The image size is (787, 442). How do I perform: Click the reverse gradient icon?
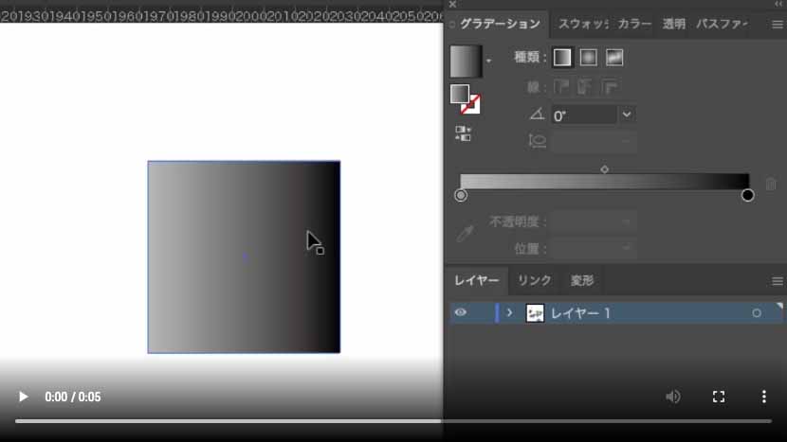(x=463, y=133)
